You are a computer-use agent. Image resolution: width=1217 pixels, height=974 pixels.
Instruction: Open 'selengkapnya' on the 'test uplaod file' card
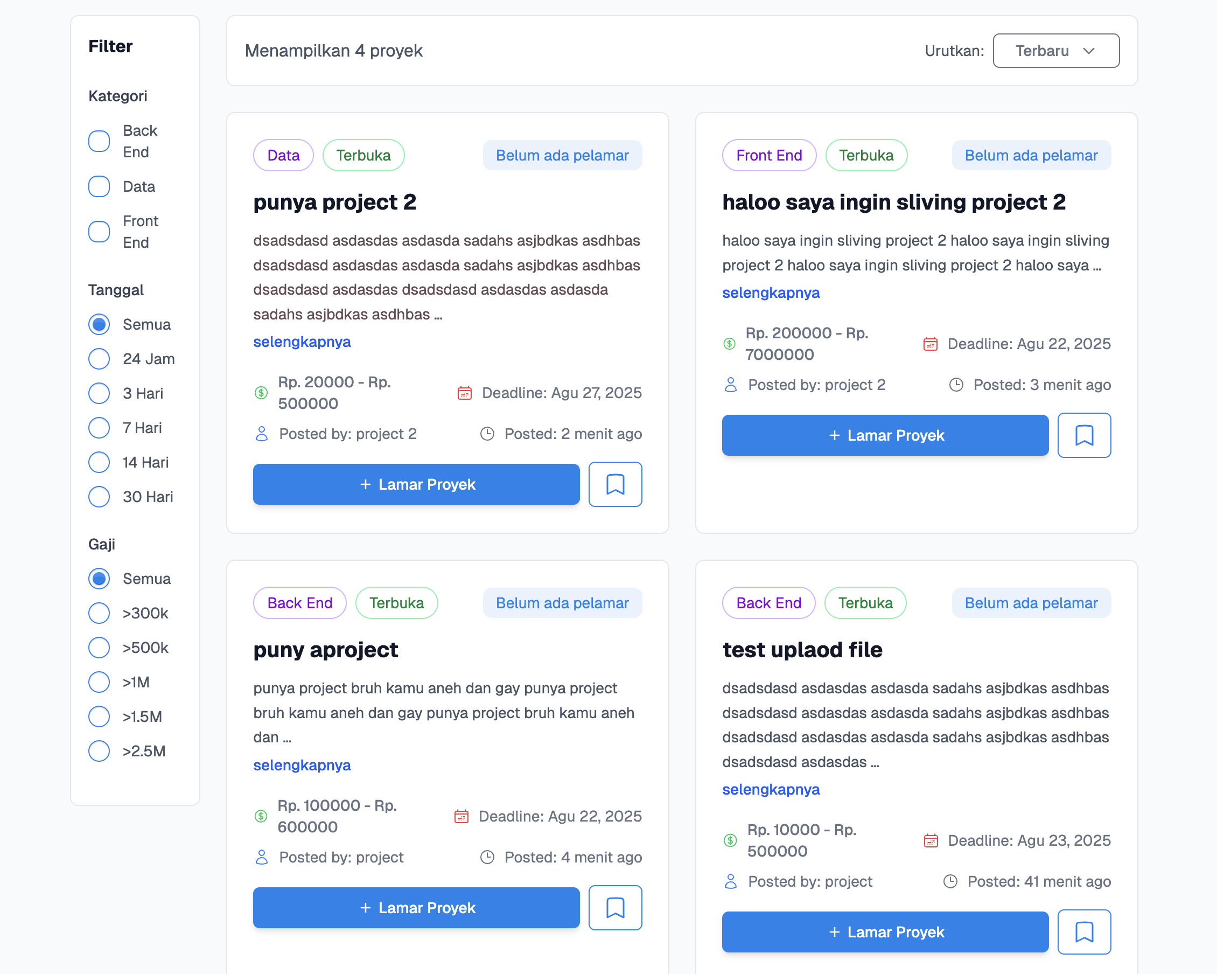pyautogui.click(x=771, y=789)
